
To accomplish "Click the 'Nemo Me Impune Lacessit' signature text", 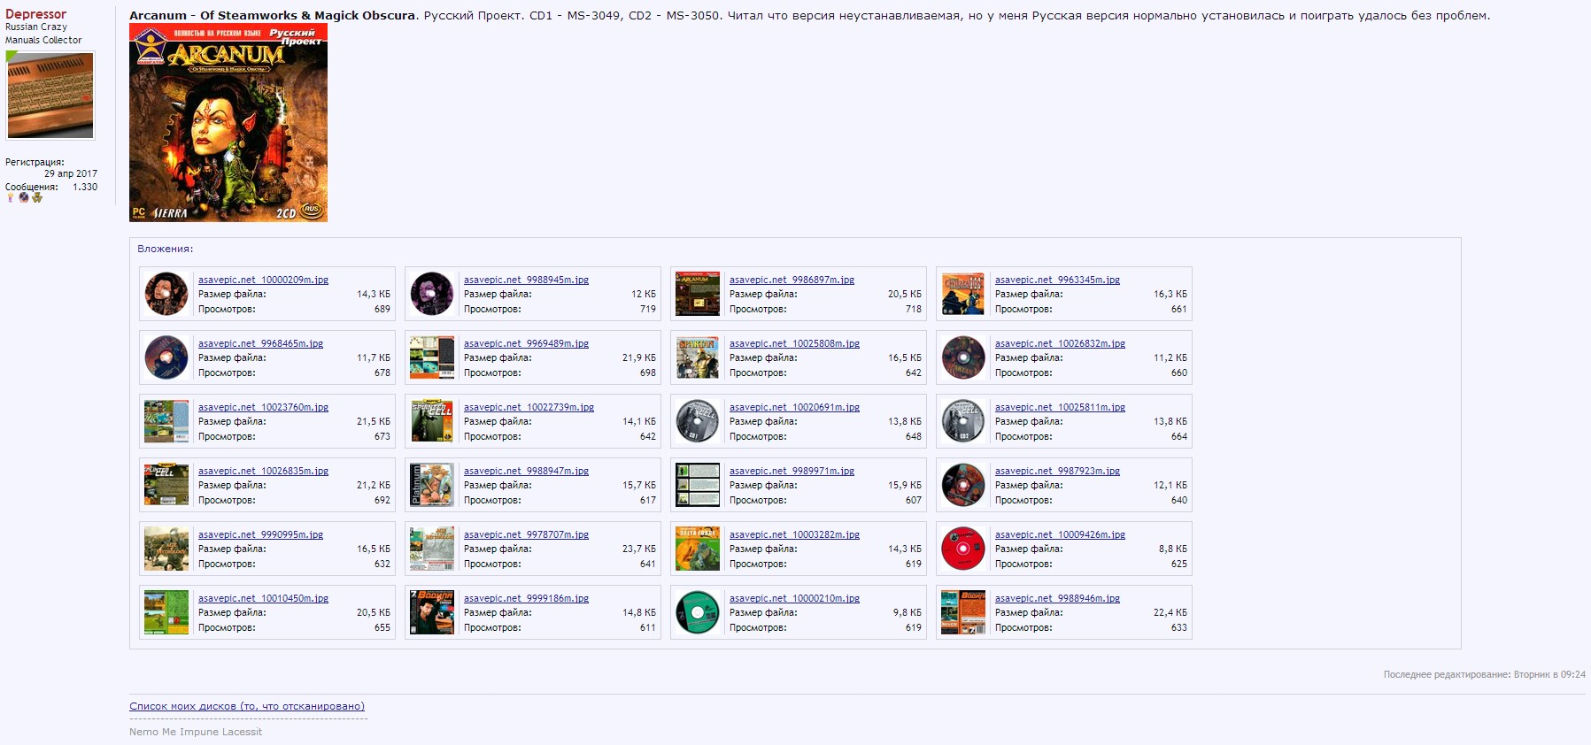I will [x=196, y=732].
